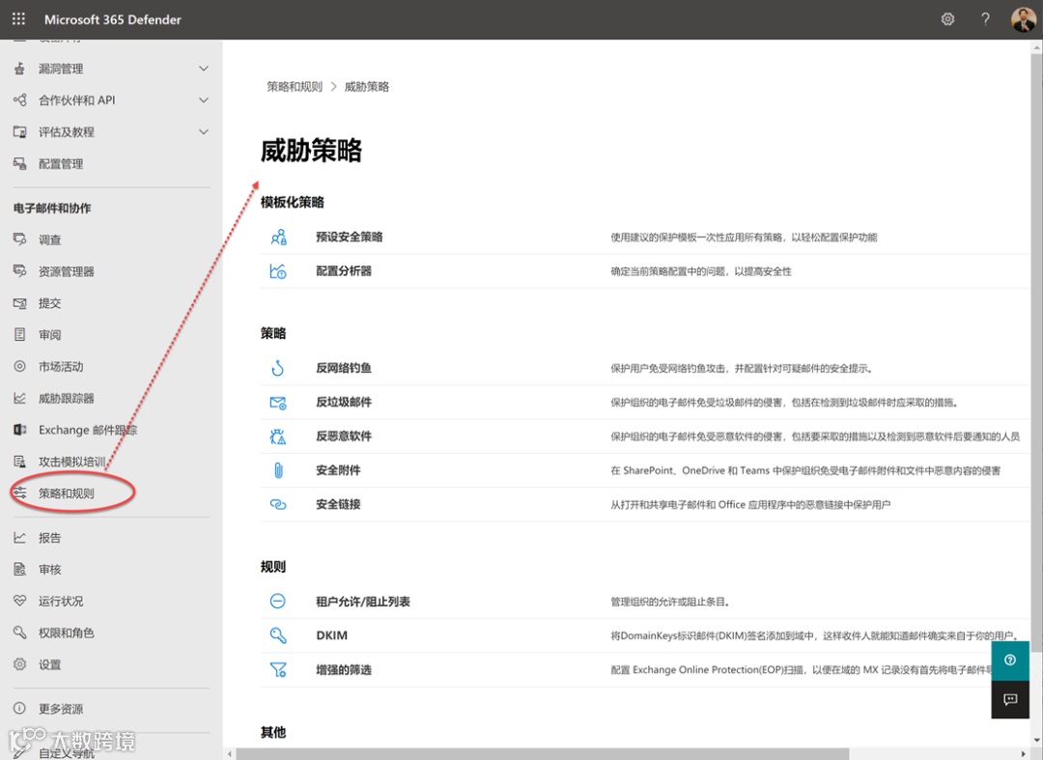Image resolution: width=1043 pixels, height=760 pixels.
Task: Click the 安全链接 chain icon
Action: (278, 505)
